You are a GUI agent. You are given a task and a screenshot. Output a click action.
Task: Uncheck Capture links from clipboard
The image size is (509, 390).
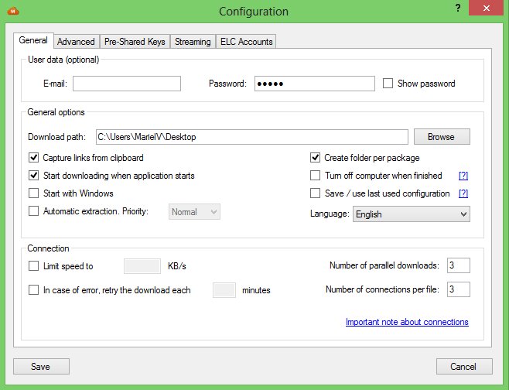tap(34, 158)
